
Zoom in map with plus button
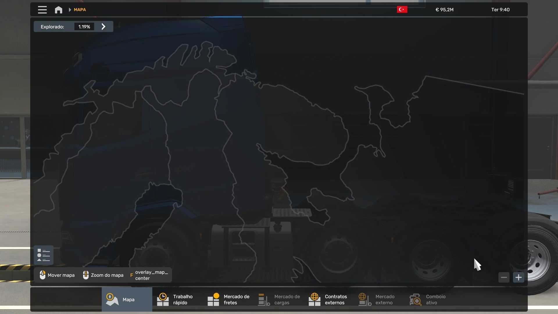(x=518, y=277)
